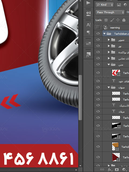
Task: Click the folder icon of the نور group
Action: tap(113, 46)
